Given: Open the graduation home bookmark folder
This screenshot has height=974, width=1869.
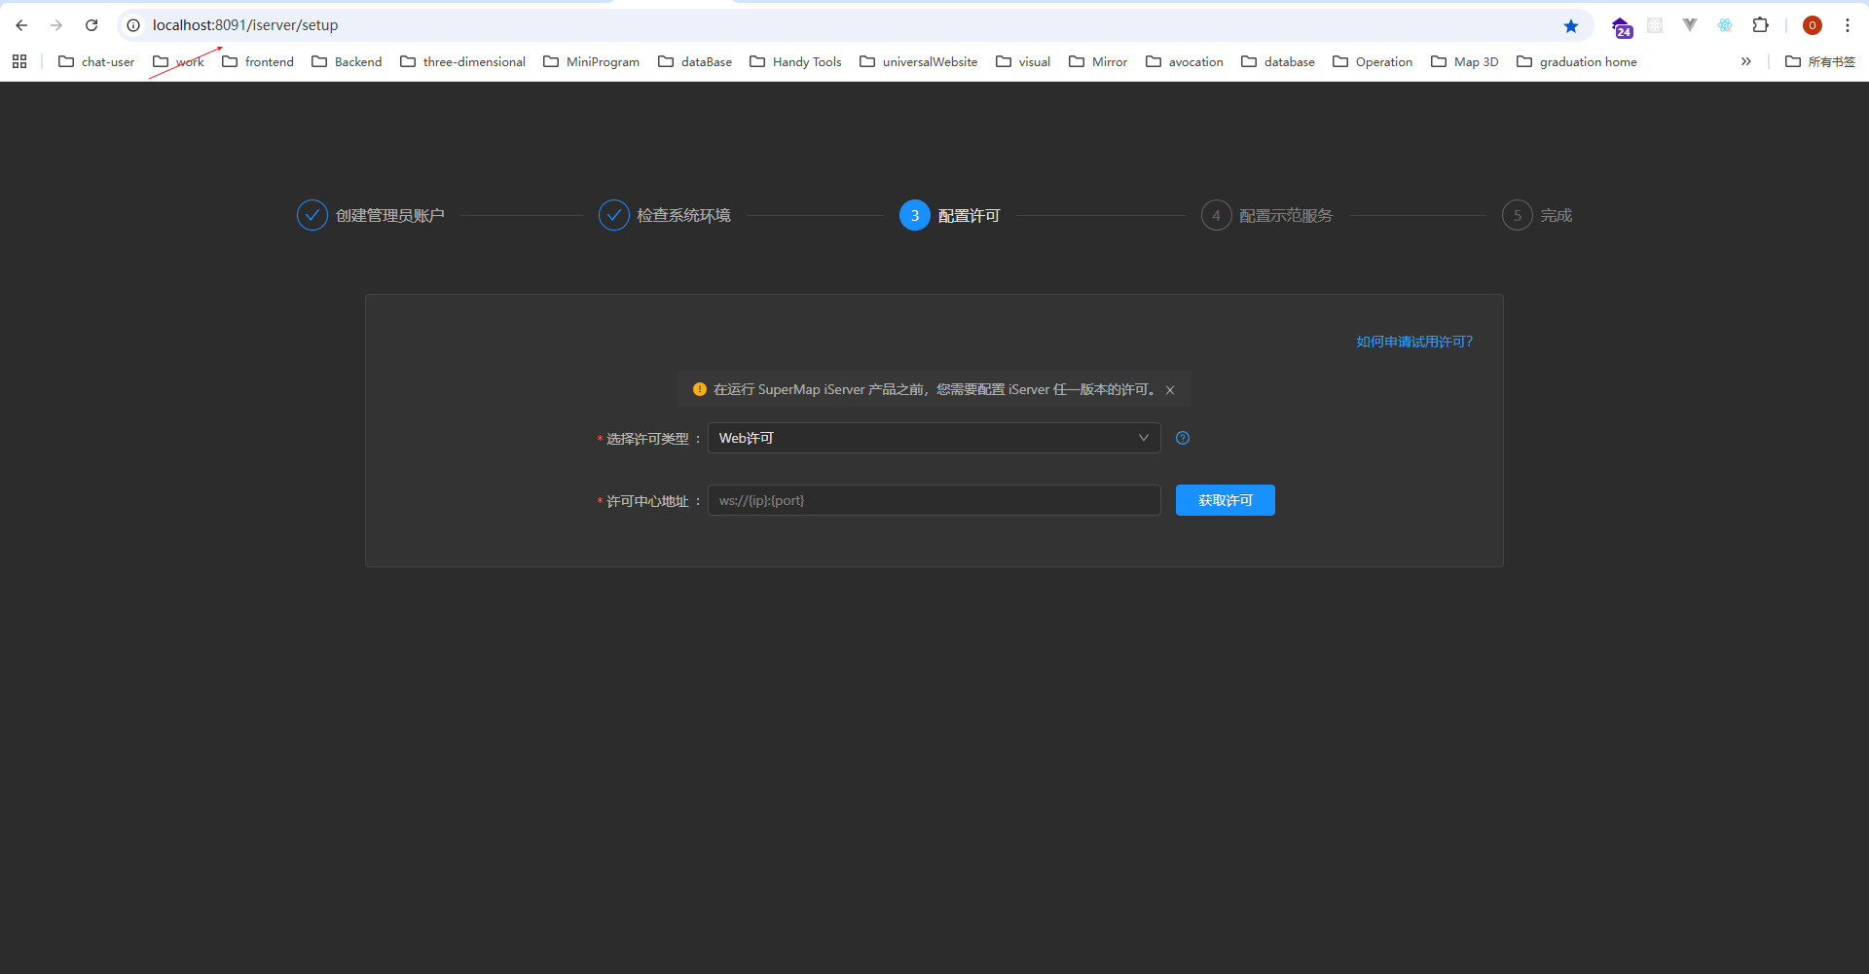Looking at the screenshot, I should pos(1577,61).
